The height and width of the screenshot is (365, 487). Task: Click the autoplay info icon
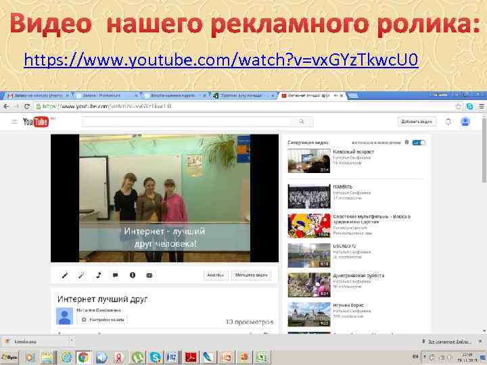click(x=407, y=143)
